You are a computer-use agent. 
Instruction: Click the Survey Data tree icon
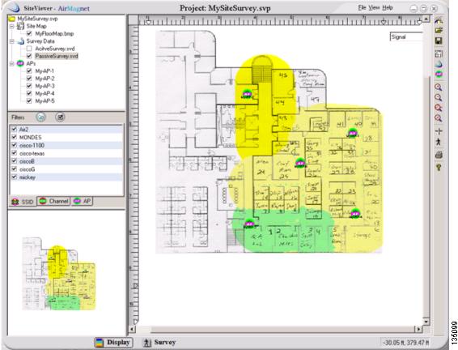coord(20,41)
